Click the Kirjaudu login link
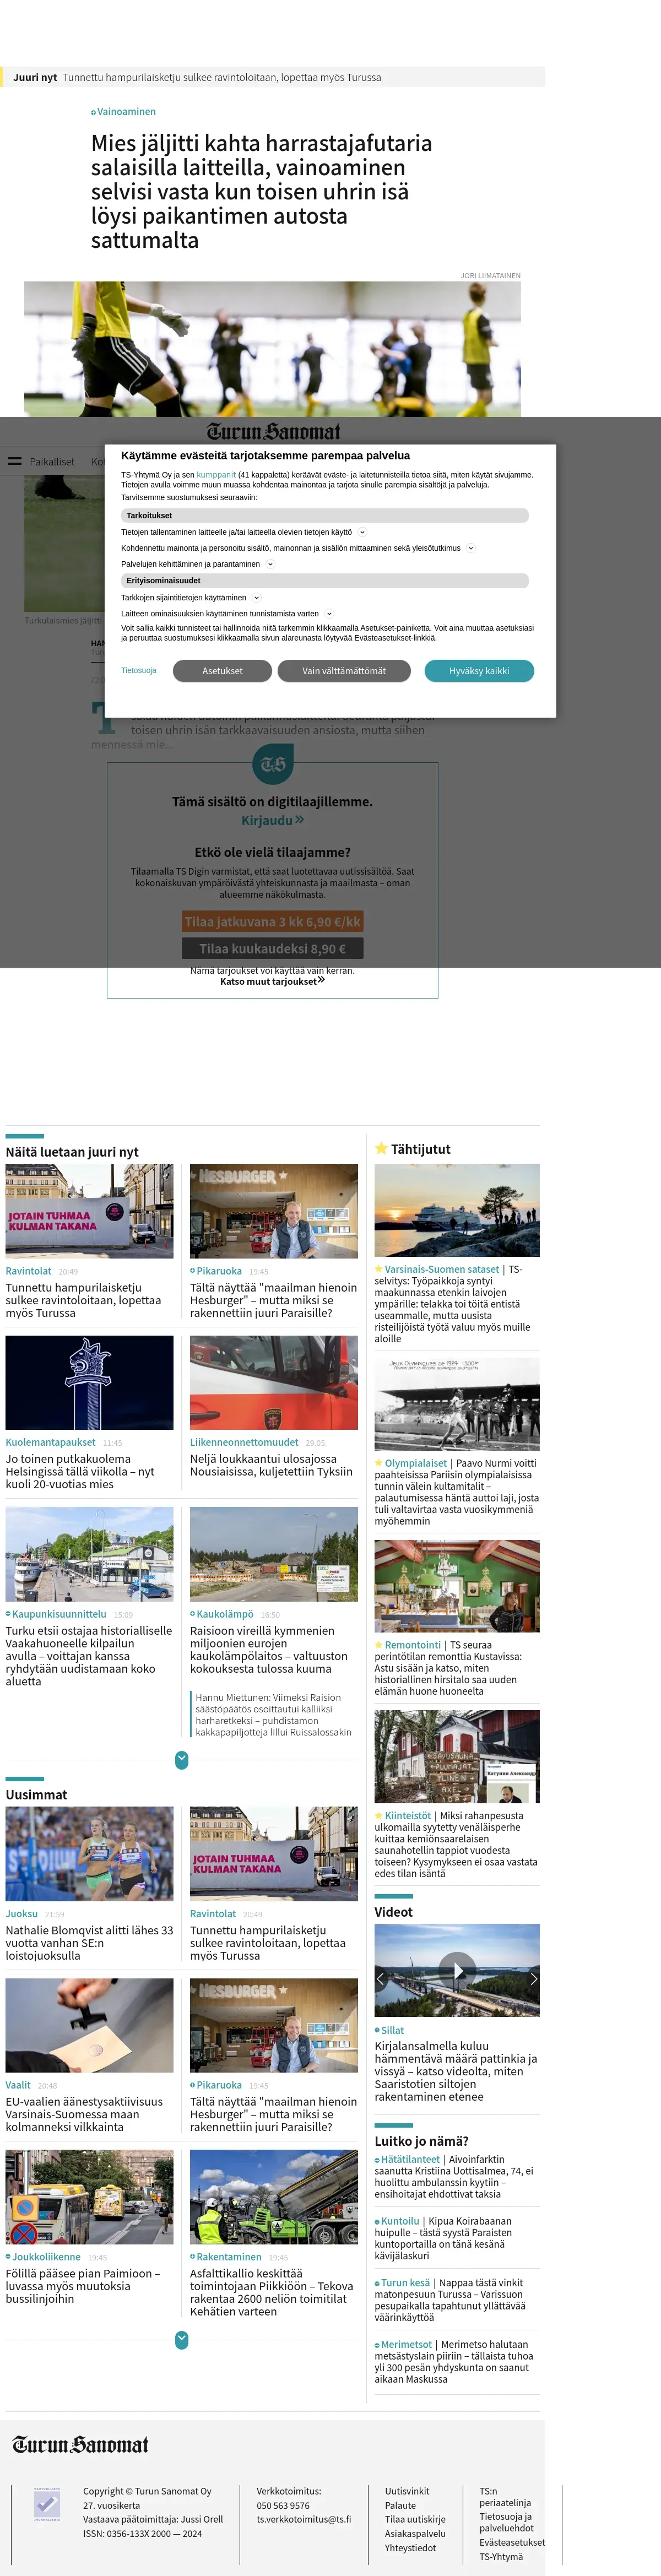This screenshot has height=2576, width=661. (272, 820)
